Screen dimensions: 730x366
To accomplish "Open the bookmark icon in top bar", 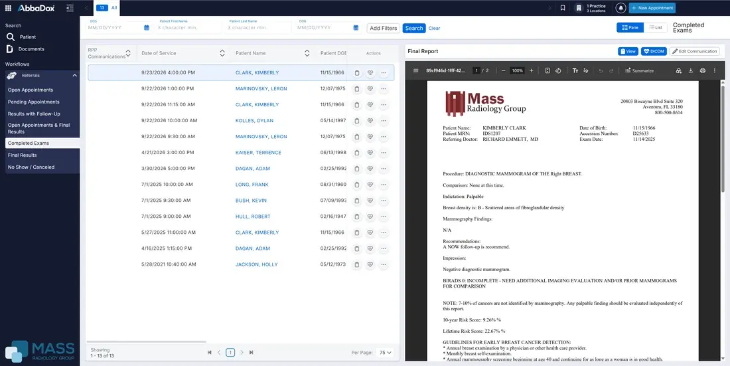I will [562, 8].
